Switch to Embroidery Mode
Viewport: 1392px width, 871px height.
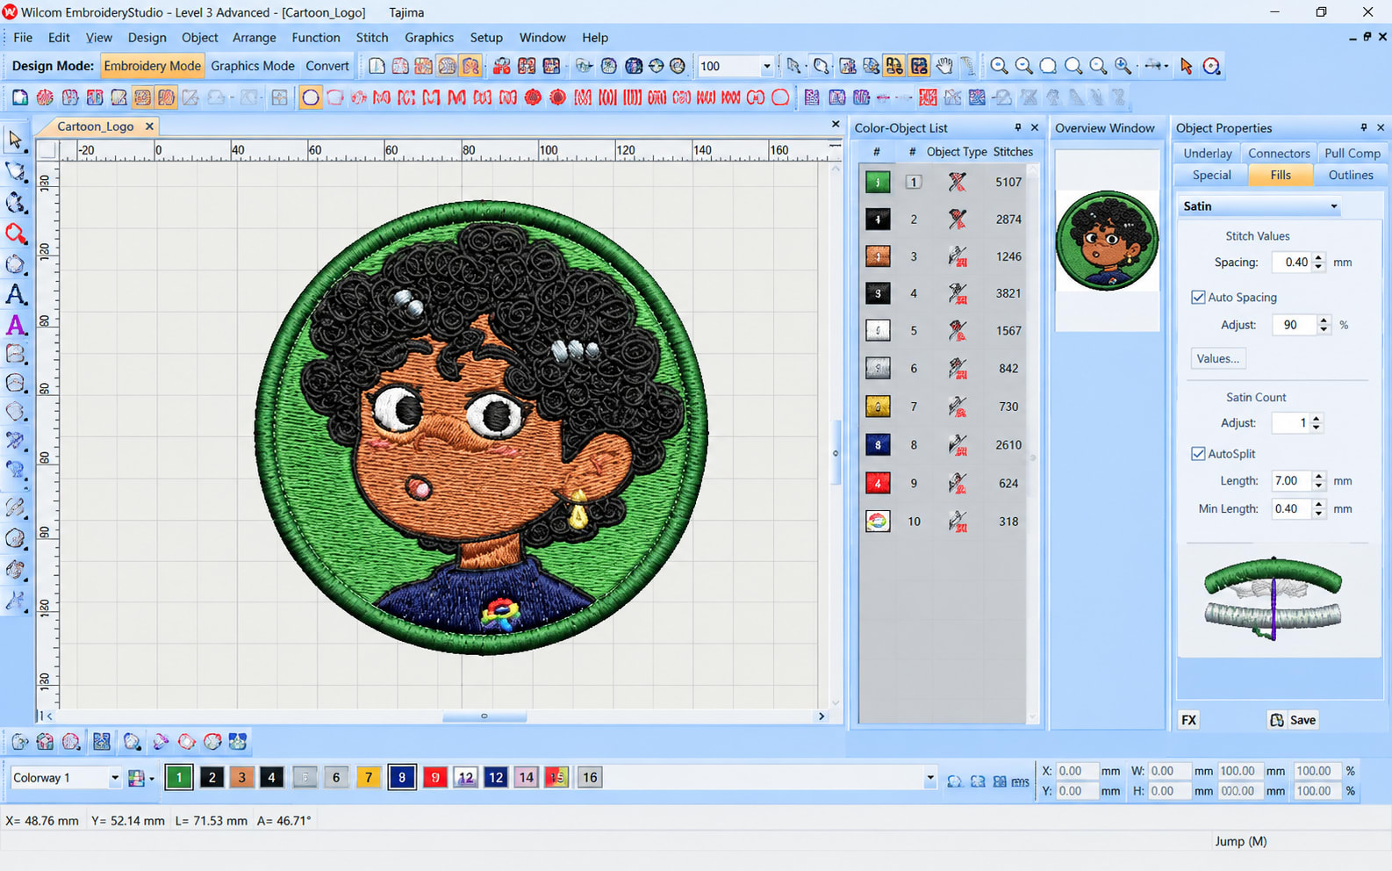[x=152, y=66]
